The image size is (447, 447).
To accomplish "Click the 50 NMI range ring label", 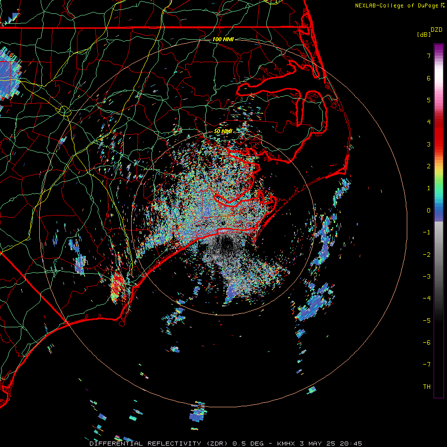I will (x=223, y=131).
